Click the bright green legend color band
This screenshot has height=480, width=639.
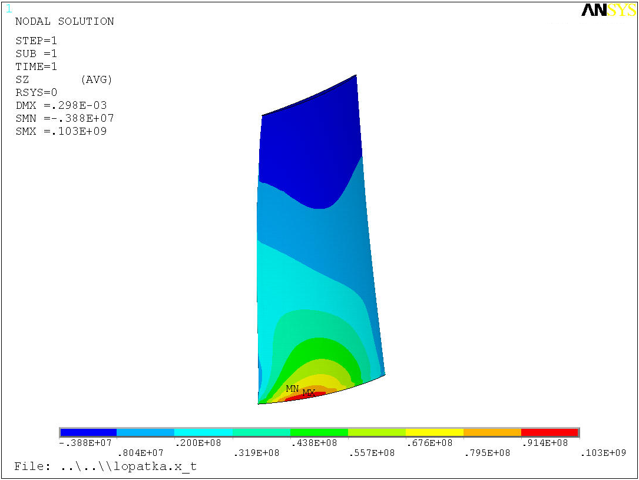click(319, 432)
